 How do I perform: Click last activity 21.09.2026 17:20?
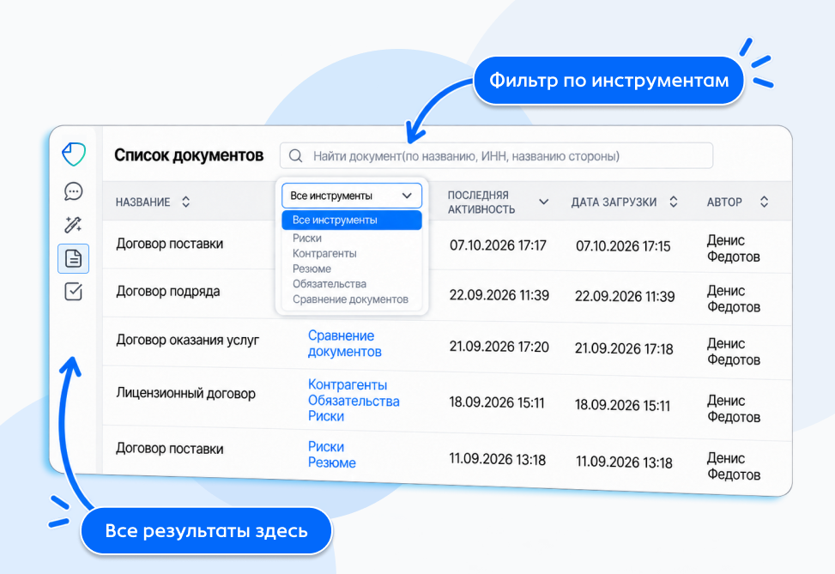(499, 347)
